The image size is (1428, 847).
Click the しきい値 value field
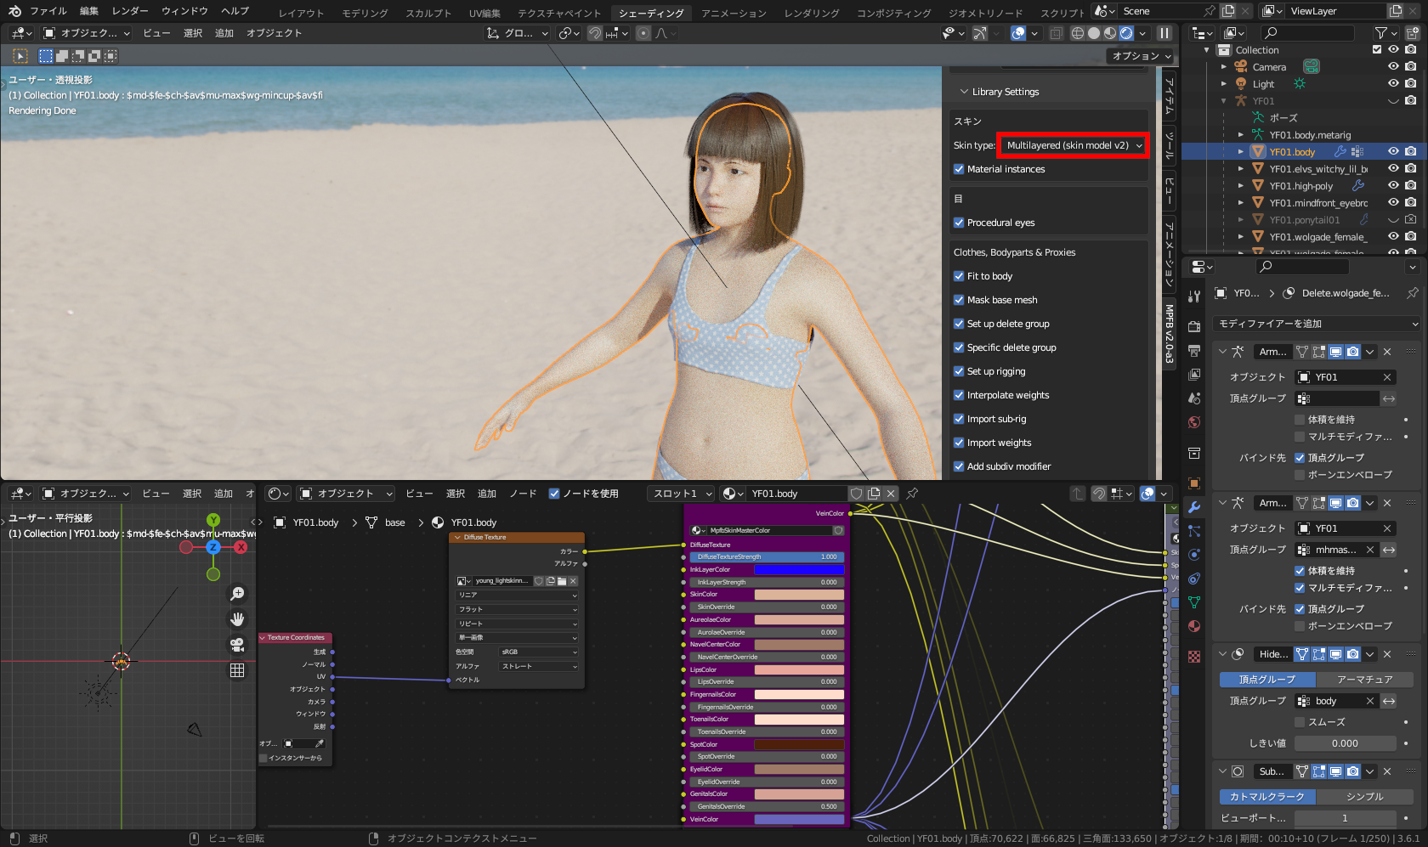click(1346, 743)
